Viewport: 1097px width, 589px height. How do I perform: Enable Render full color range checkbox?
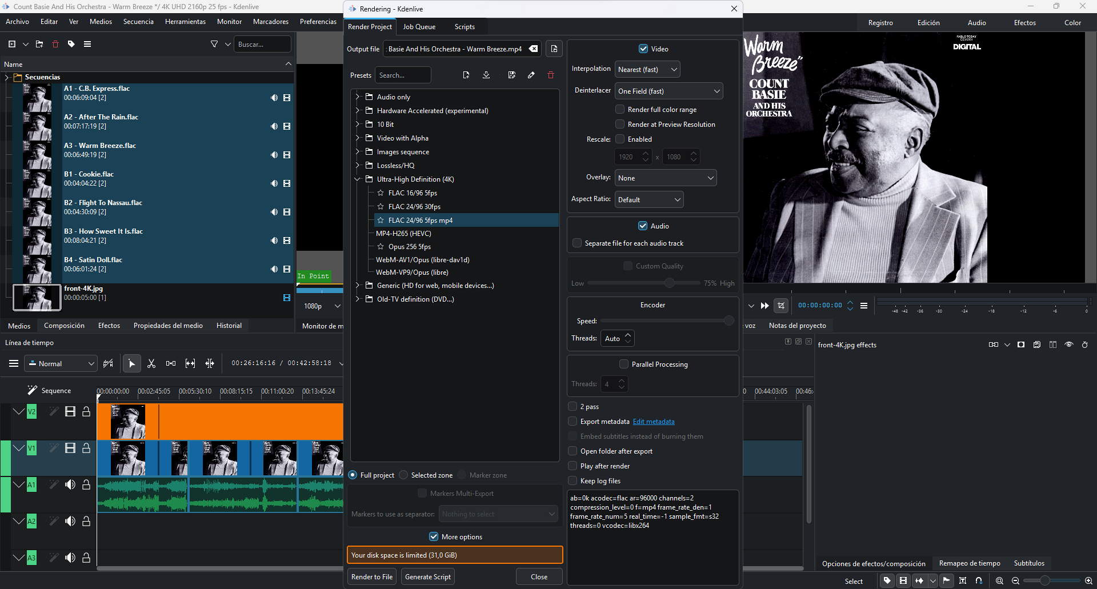[620, 109]
